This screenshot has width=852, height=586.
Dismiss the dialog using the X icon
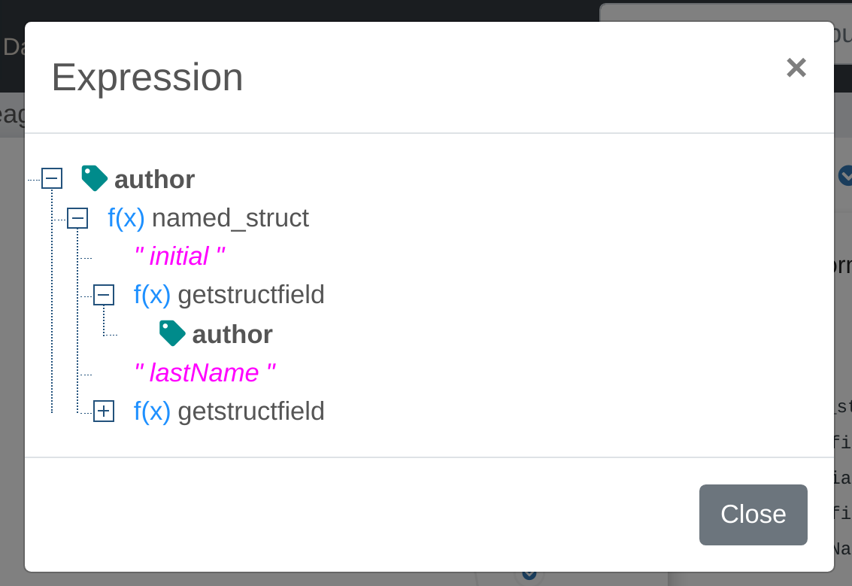tap(796, 68)
